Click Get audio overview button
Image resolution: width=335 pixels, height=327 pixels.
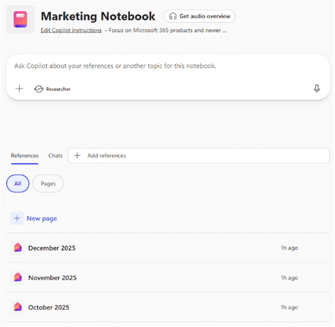click(200, 16)
